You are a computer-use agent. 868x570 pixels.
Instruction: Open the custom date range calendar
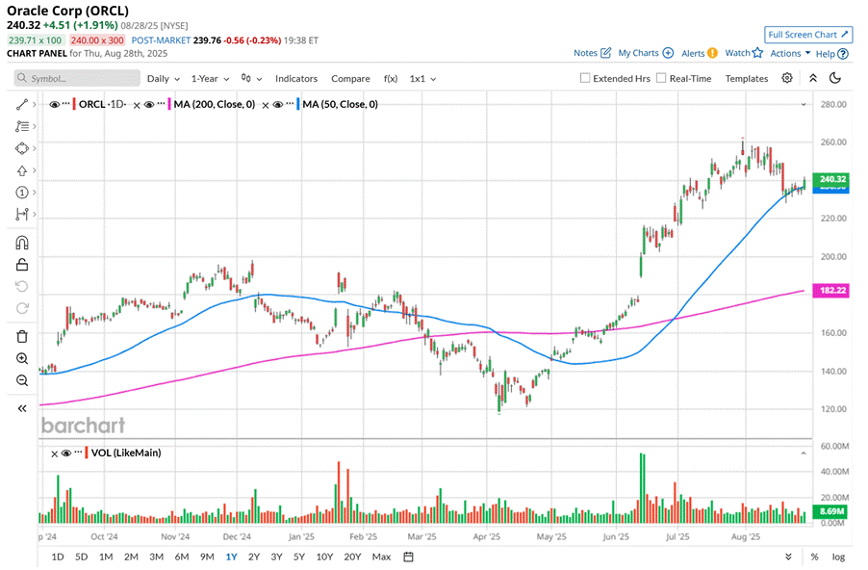tap(409, 557)
